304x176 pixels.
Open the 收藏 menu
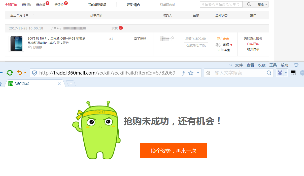tap(262, 65)
